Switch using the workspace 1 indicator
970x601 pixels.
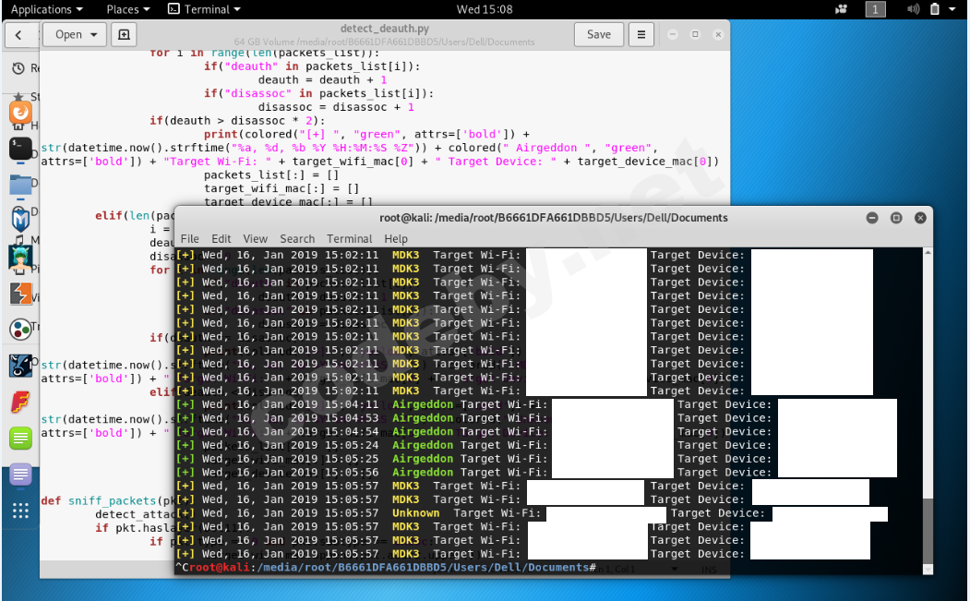pyautogui.click(x=875, y=9)
